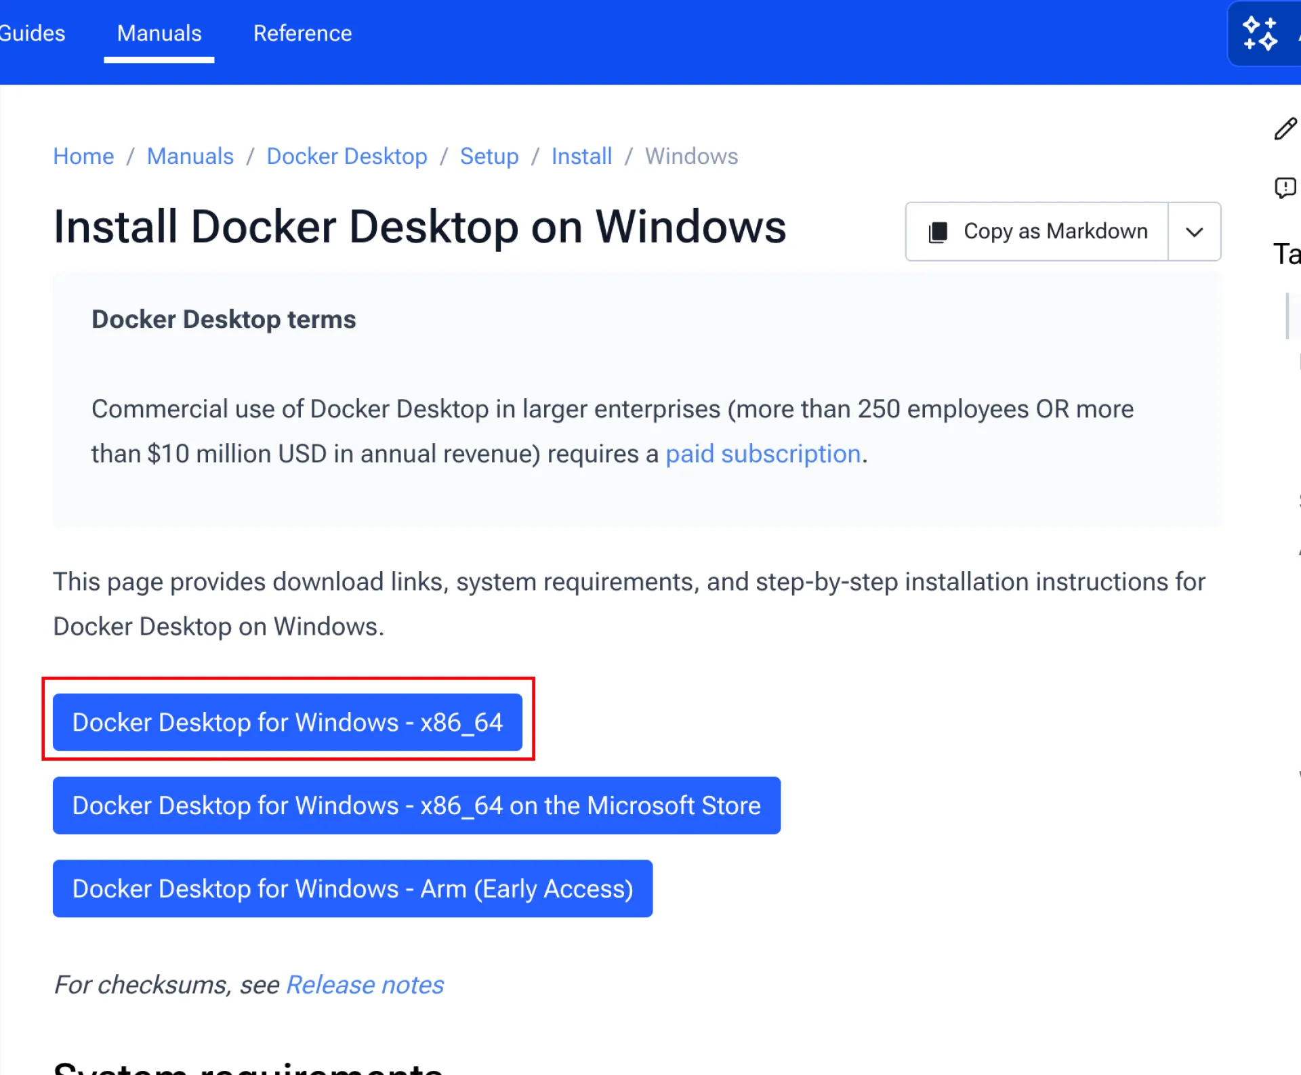Viewport: 1301px width, 1075px height.
Task: Open the x86_64 Microsoft Store download button
Action: pos(417,805)
